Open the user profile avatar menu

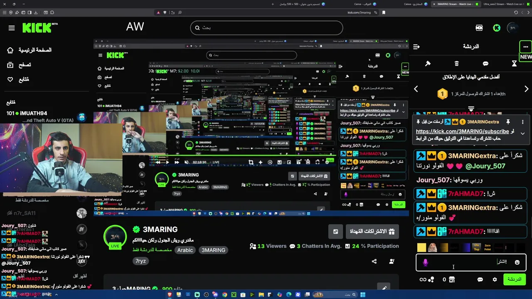point(513,28)
